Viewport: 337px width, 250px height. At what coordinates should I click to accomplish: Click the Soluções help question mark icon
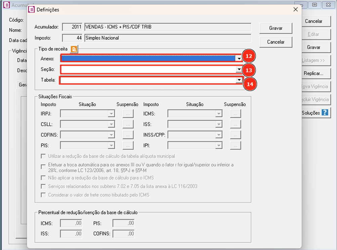pos(325,113)
